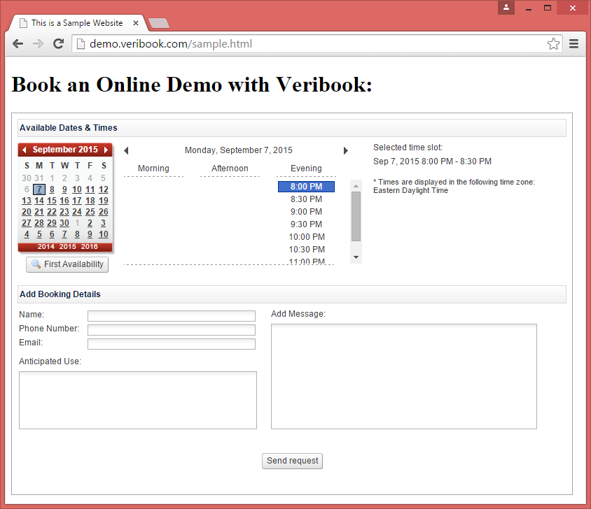This screenshot has height=509, width=591.
Task: Click the Evening column header
Action: click(306, 169)
